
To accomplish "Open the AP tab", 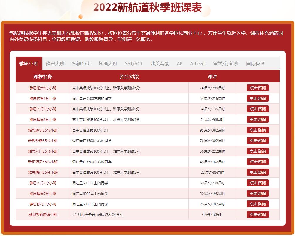I will [179, 63].
